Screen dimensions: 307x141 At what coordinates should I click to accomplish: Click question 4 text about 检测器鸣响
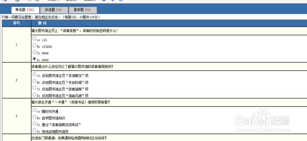(x=69, y=138)
